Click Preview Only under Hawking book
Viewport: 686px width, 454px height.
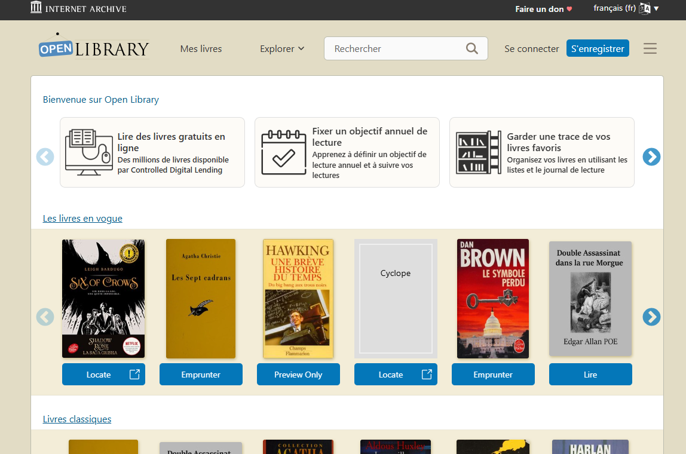[298, 375]
